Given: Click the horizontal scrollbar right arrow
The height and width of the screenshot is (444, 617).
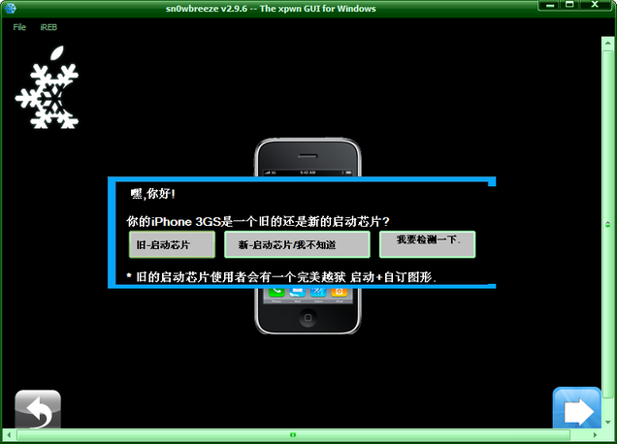Looking at the screenshot, I should click(x=595, y=435).
